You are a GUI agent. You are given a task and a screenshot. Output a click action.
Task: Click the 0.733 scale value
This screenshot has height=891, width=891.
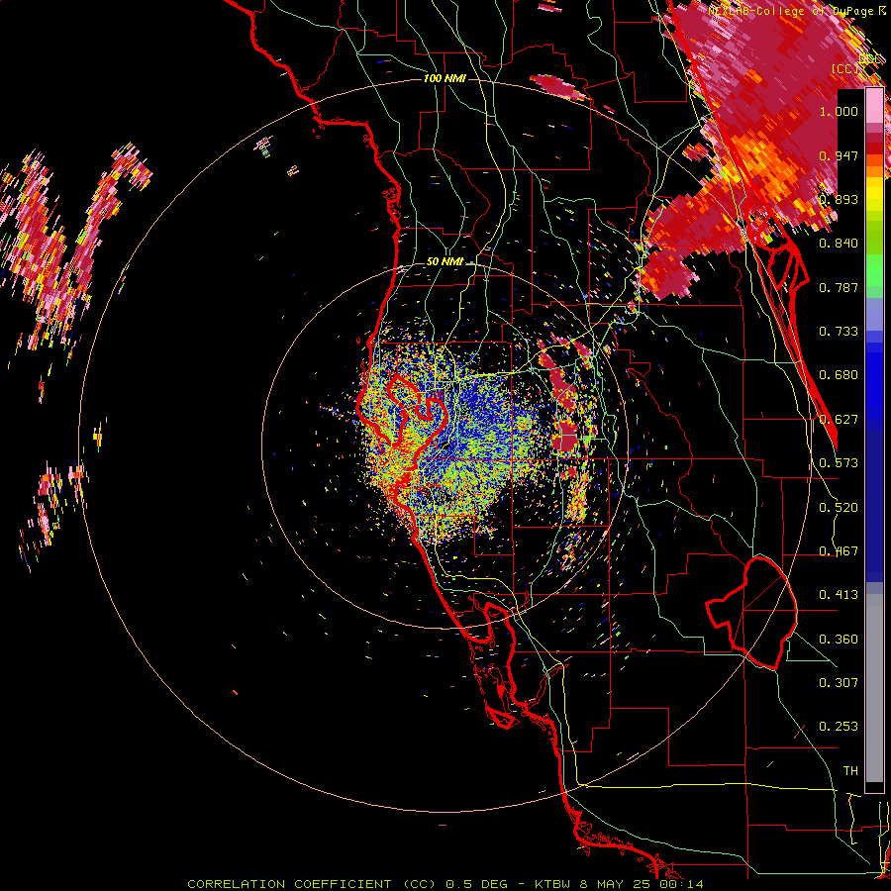[839, 332]
